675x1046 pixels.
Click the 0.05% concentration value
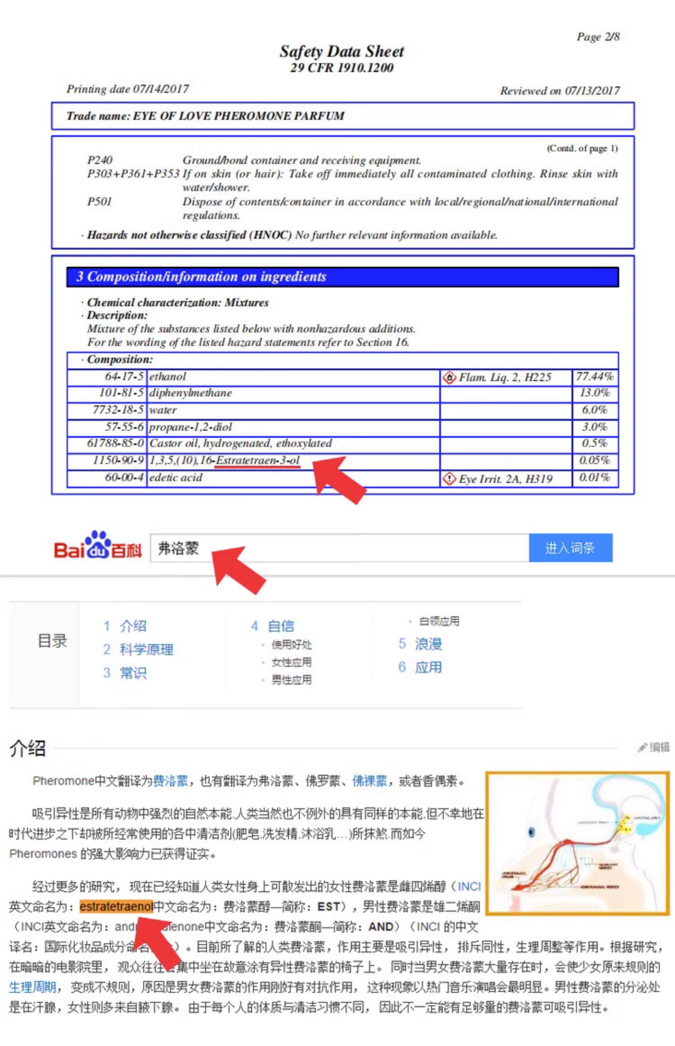595,460
